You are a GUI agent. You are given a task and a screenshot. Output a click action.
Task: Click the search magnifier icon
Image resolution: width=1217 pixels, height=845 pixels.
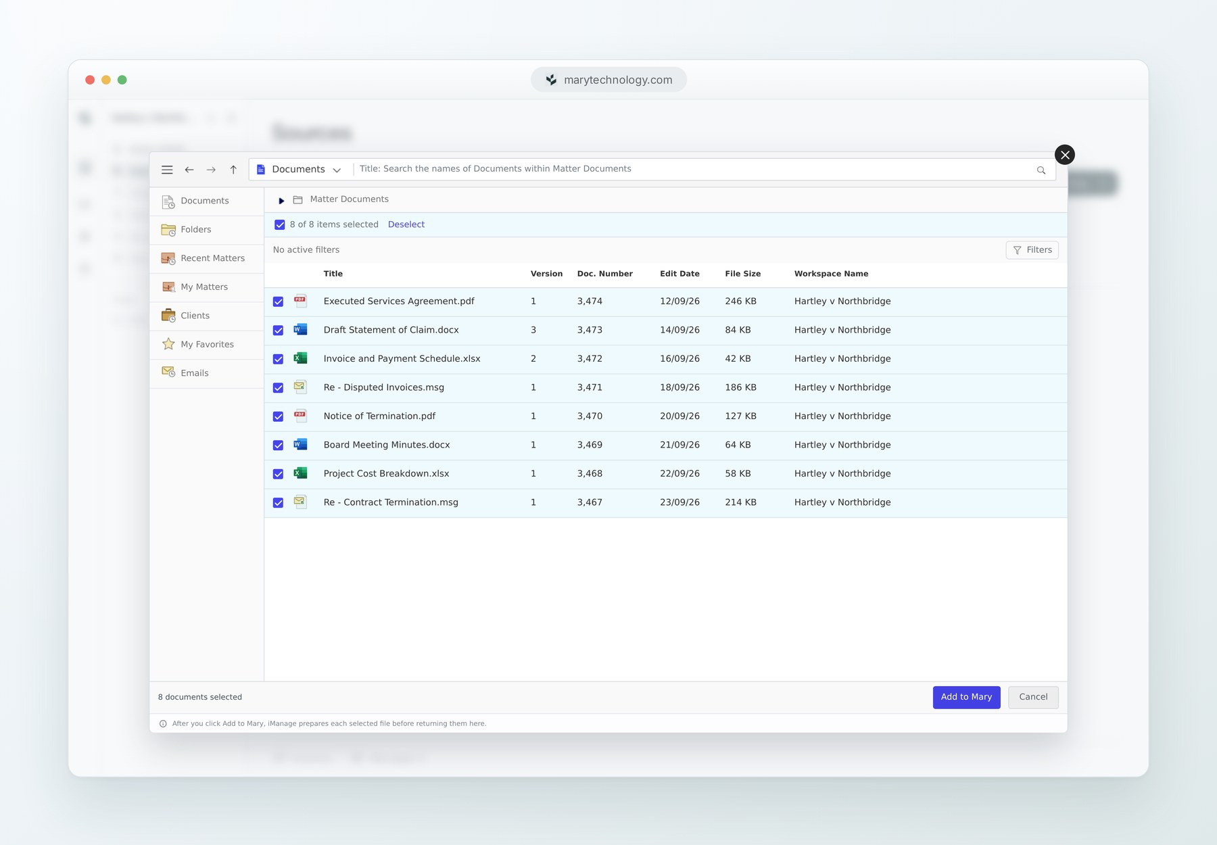pos(1041,170)
